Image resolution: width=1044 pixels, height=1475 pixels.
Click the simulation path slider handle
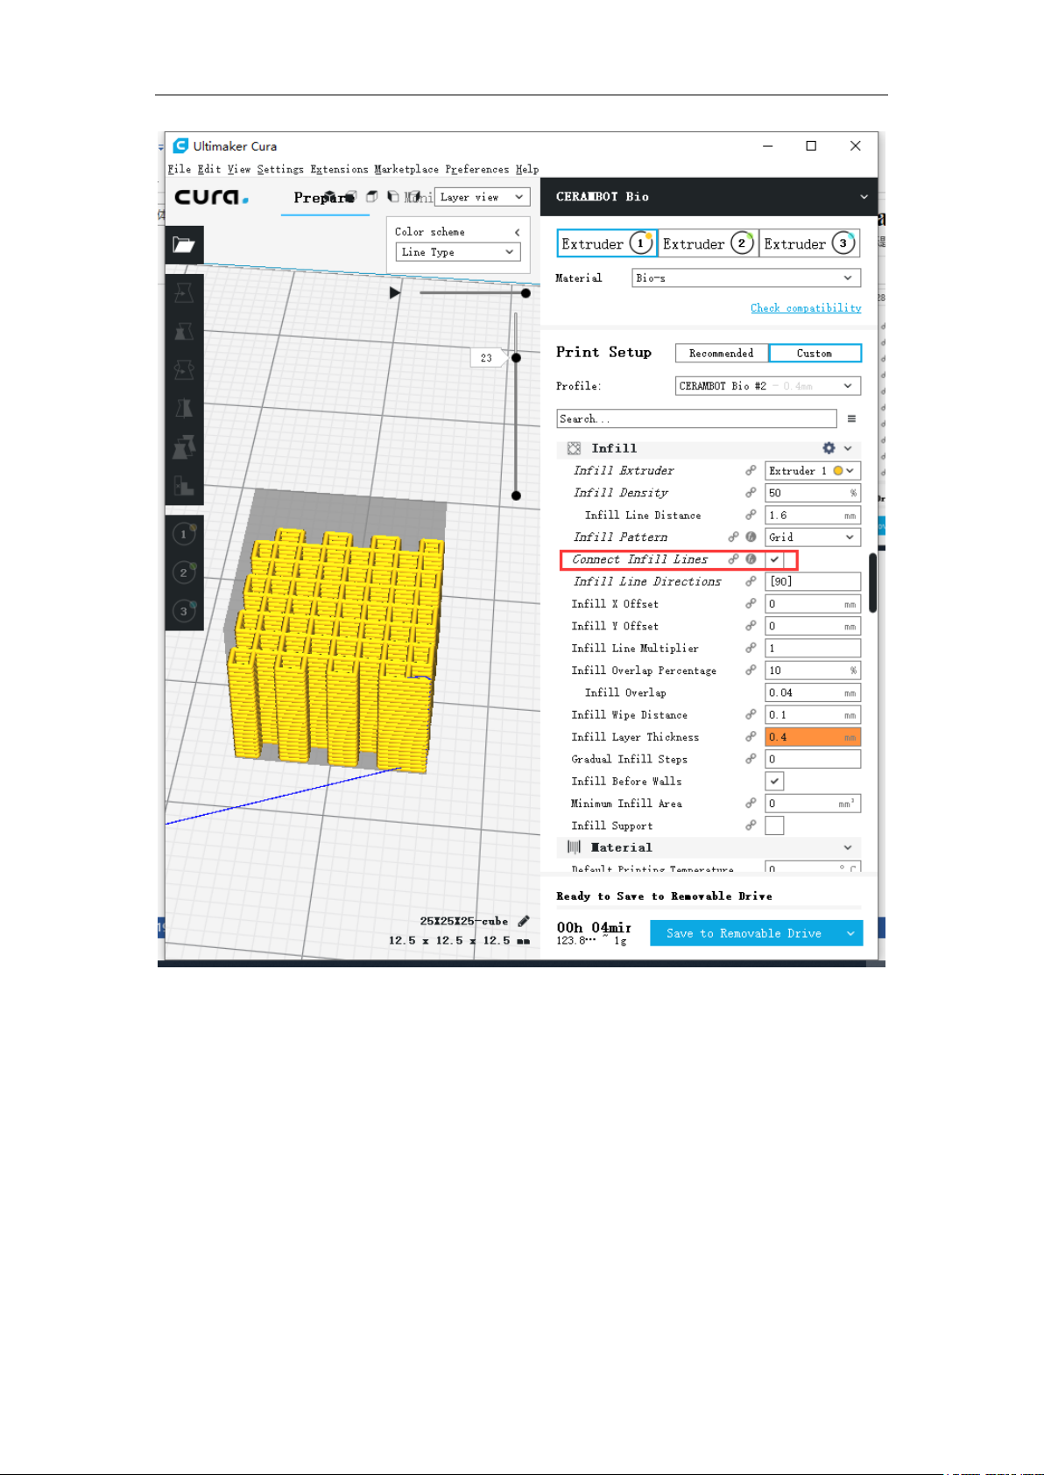526,293
